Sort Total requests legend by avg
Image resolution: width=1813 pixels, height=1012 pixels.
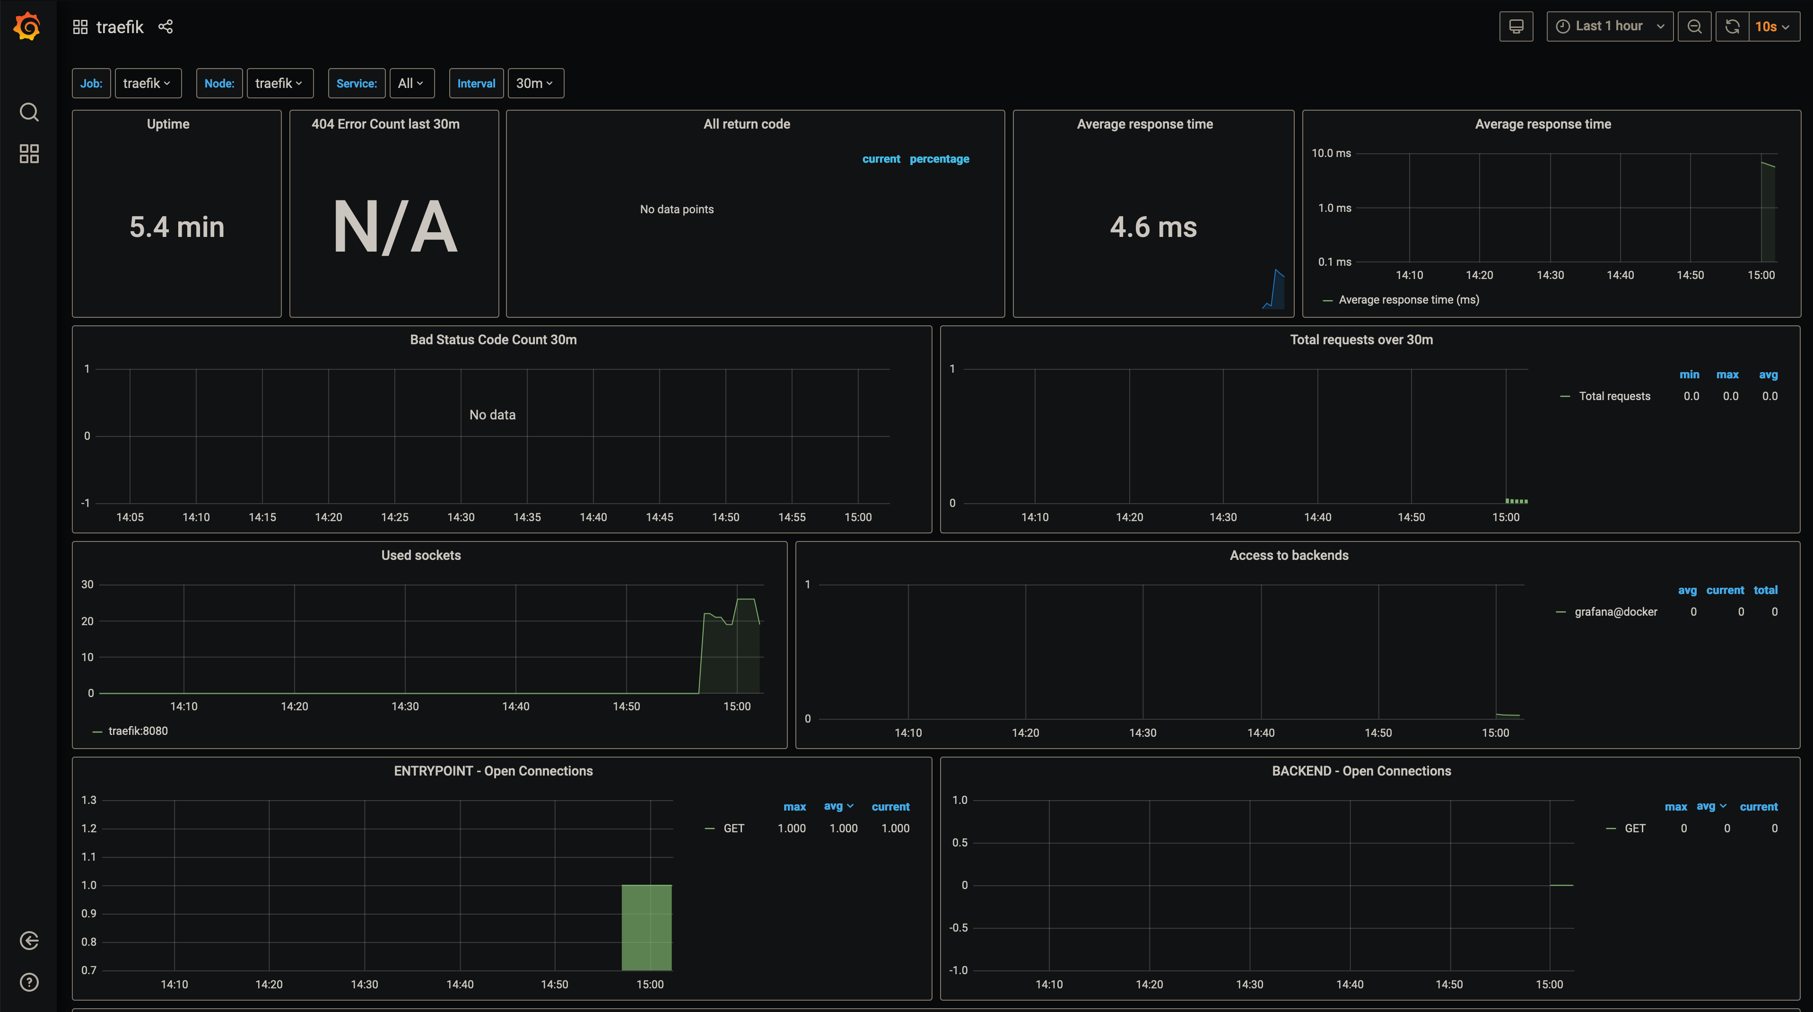(x=1768, y=375)
